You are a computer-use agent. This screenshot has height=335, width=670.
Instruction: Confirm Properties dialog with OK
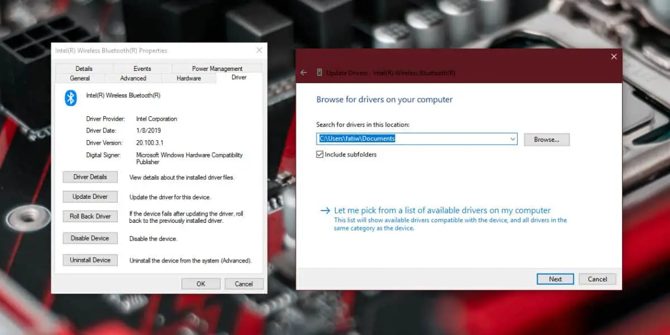tap(201, 284)
